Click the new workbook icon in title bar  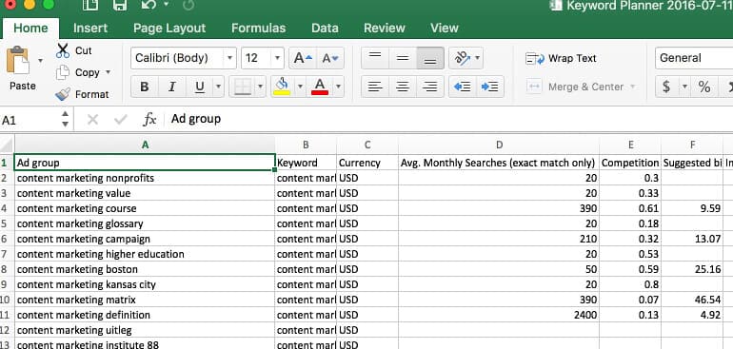[x=89, y=6]
